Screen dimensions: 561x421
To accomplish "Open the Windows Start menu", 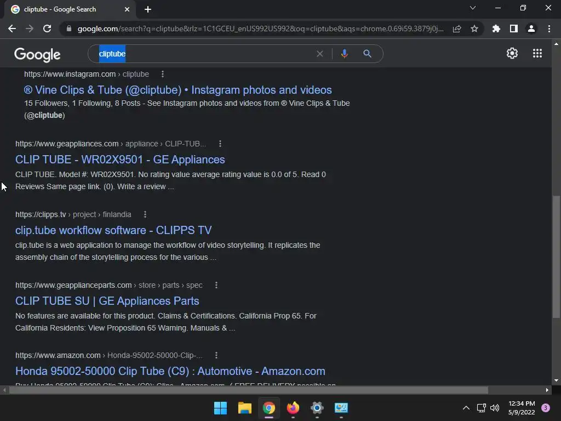I will point(220,408).
